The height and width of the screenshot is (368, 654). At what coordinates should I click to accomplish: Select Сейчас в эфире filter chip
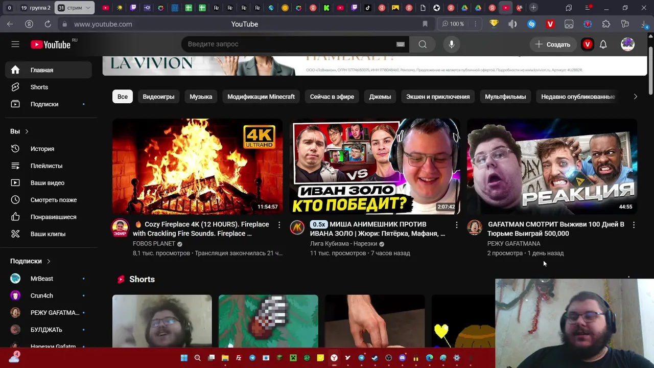click(x=332, y=97)
